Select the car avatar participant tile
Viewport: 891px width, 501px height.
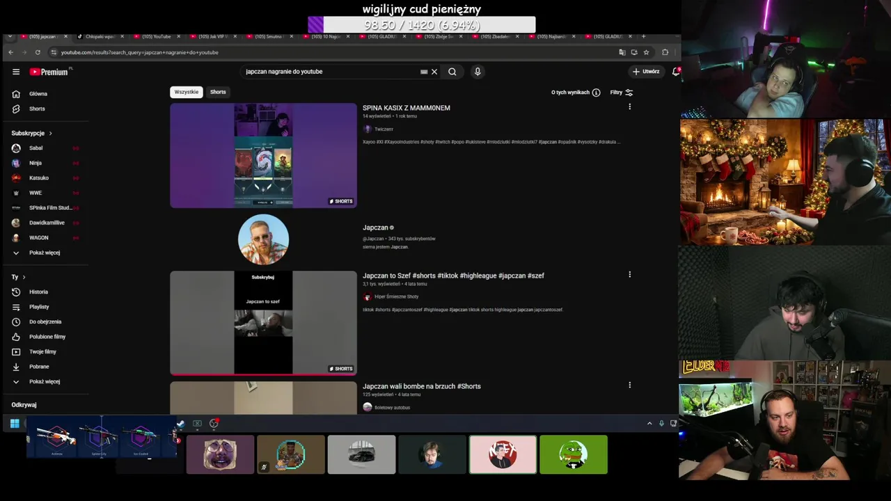click(361, 454)
